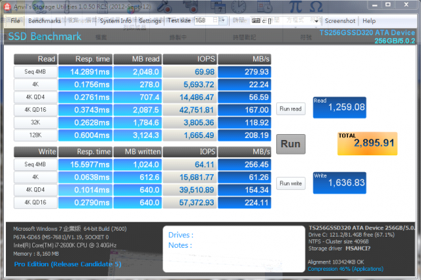Click Storage driver MSAHCI? text
This screenshot has height=280, width=421.
tap(339, 248)
